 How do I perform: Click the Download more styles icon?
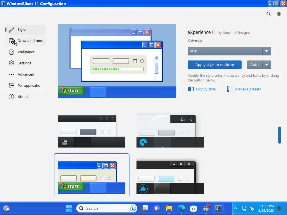click(11, 41)
